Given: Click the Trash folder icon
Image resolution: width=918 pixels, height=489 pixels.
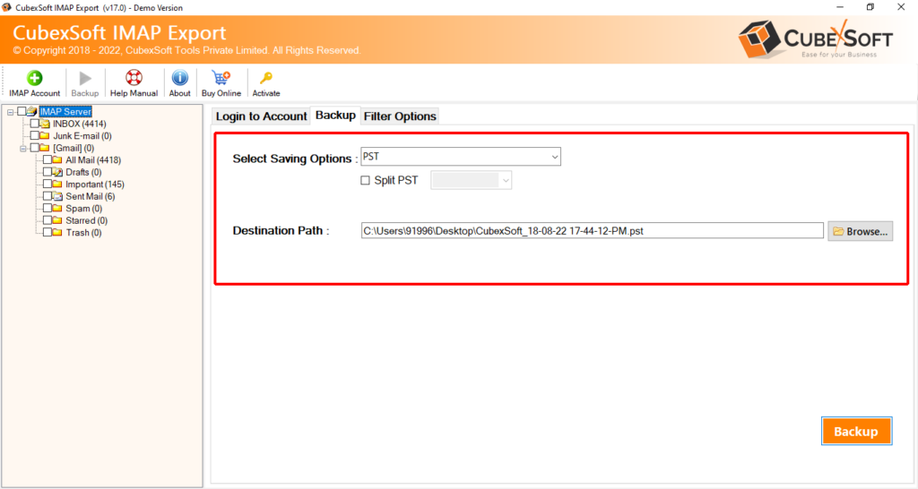Looking at the screenshot, I should pos(57,233).
